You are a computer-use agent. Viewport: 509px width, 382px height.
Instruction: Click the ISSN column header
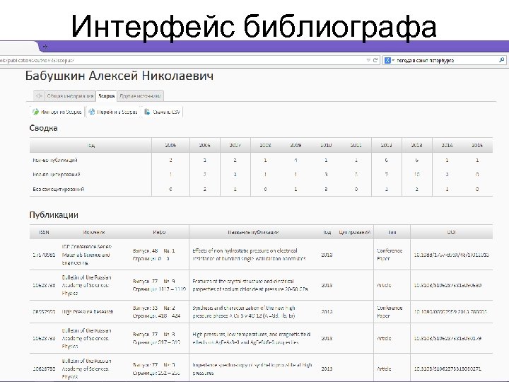coord(44,232)
